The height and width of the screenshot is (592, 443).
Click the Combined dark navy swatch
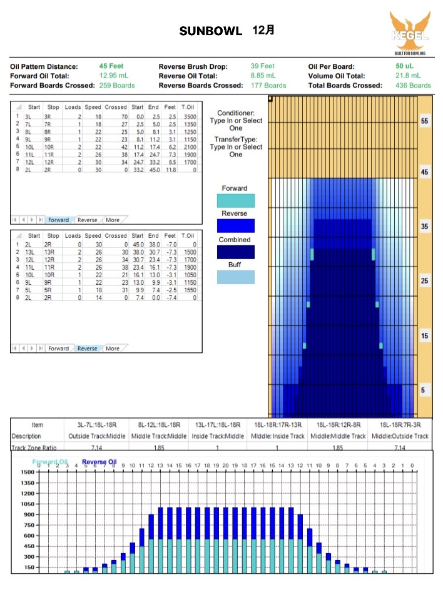point(236,252)
